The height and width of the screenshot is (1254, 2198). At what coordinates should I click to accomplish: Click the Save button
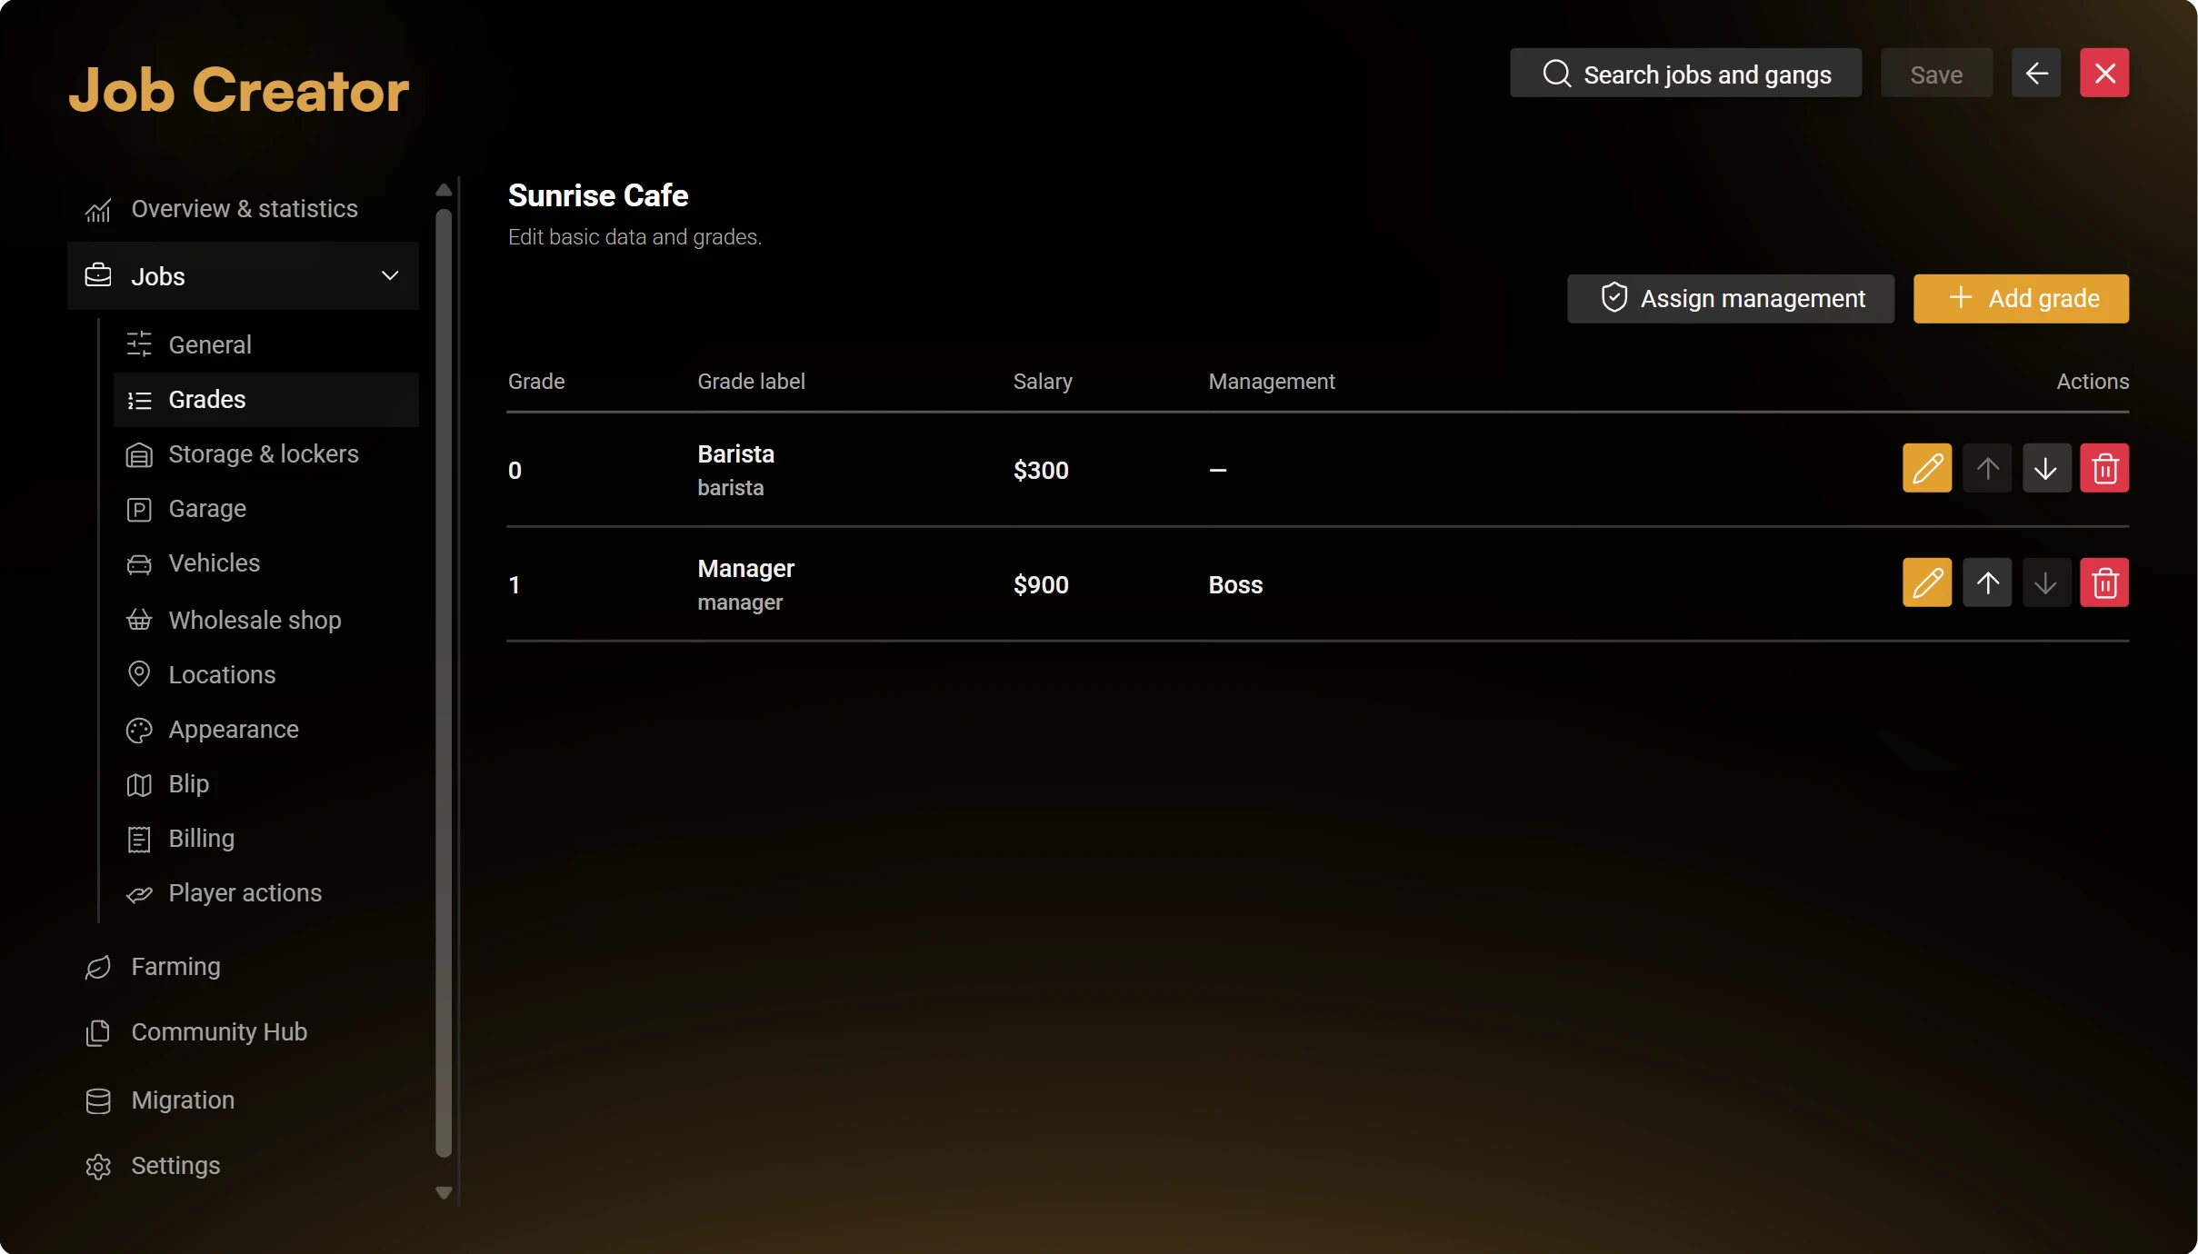pyautogui.click(x=1936, y=73)
